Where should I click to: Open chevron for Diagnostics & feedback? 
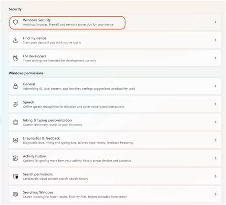(216, 140)
